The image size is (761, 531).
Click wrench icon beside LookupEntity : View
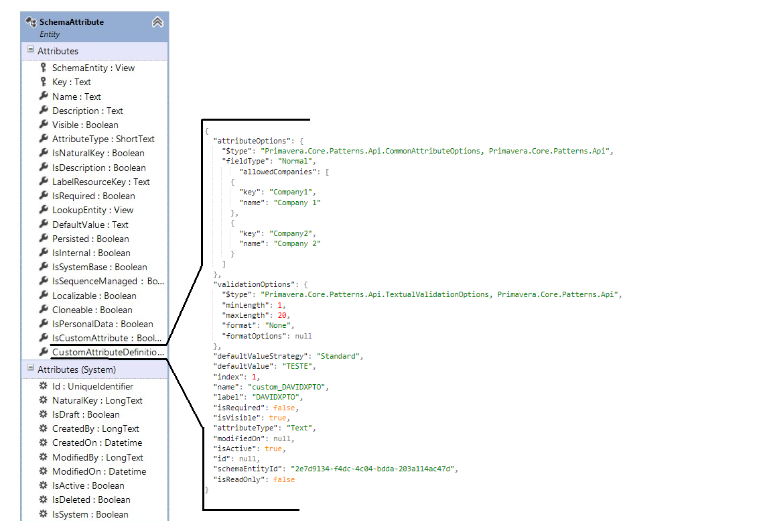[43, 209]
